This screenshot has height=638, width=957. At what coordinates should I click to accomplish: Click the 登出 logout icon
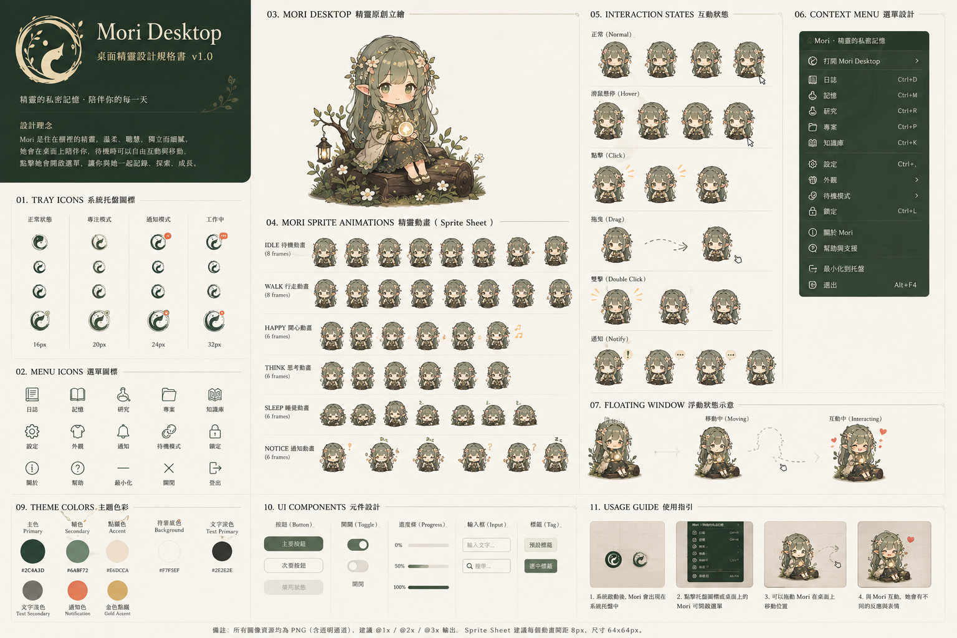click(215, 468)
